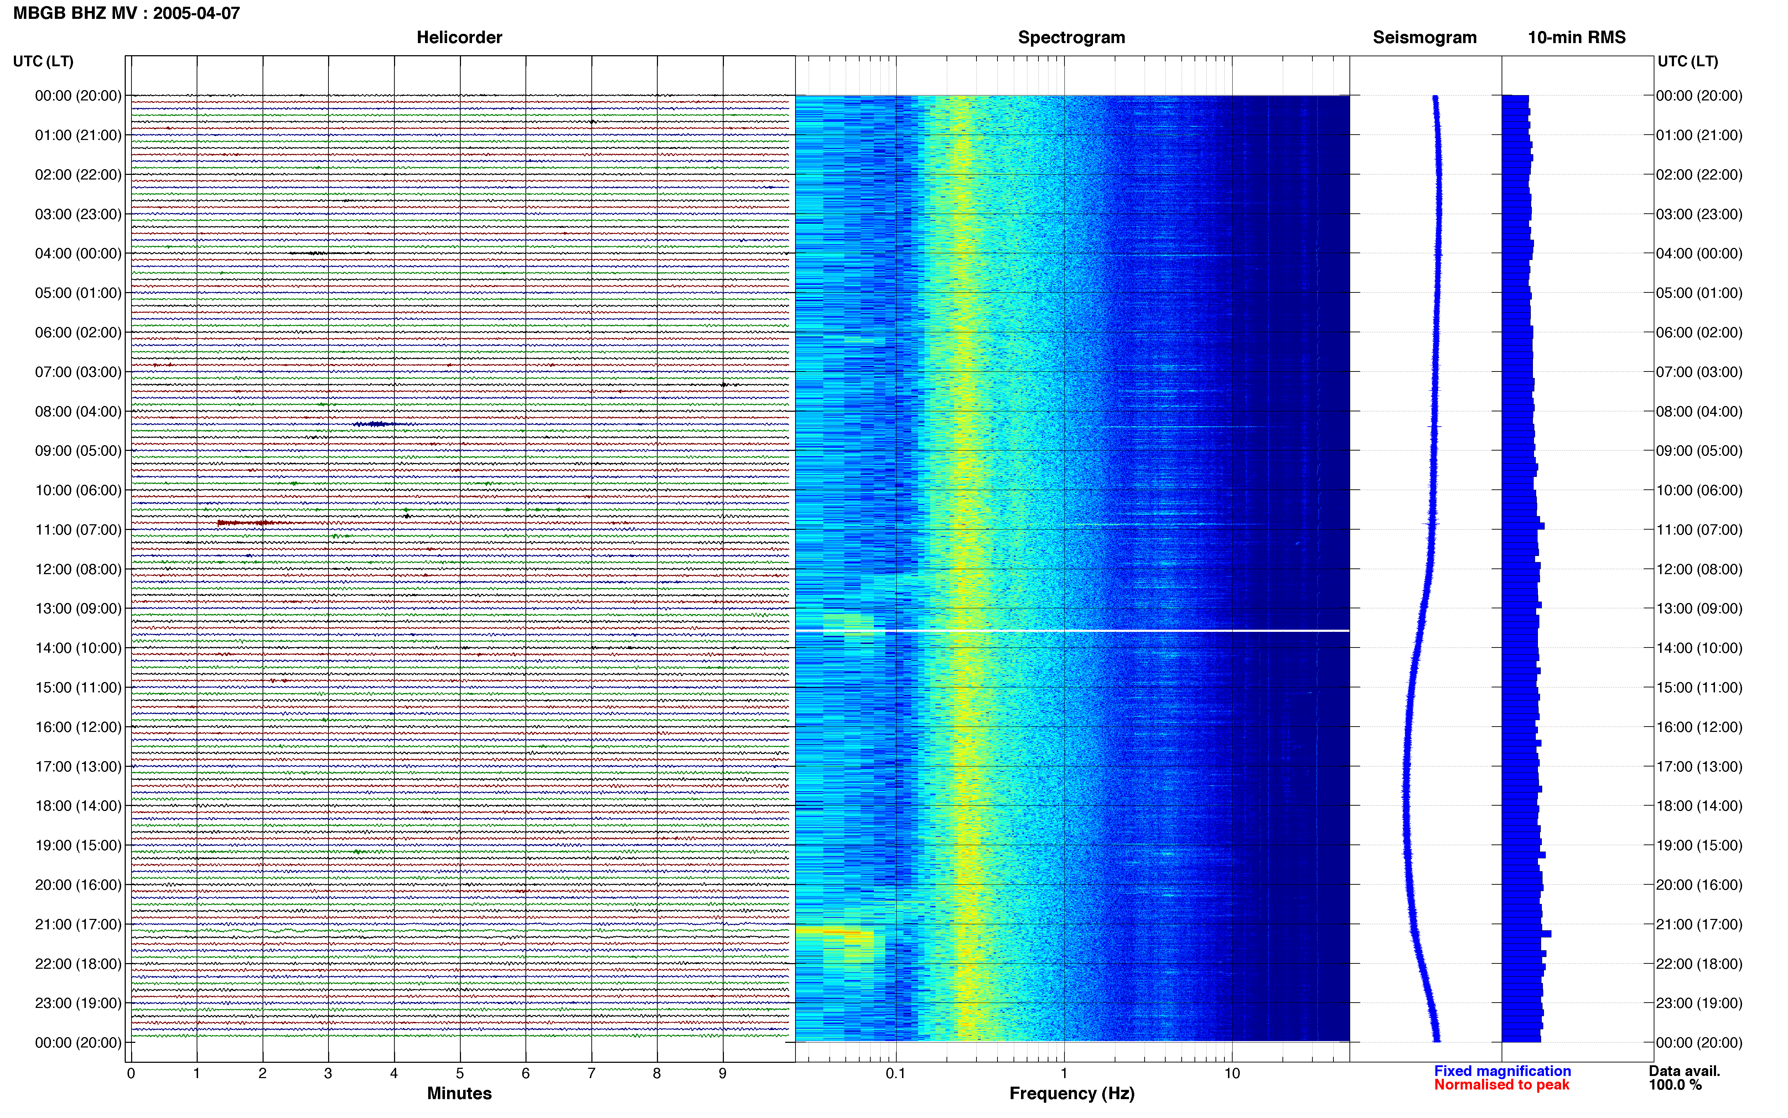Click the "100.0 %" data availability value
Image resolution: width=1788 pixels, height=1118 pixels.
tap(1675, 1085)
